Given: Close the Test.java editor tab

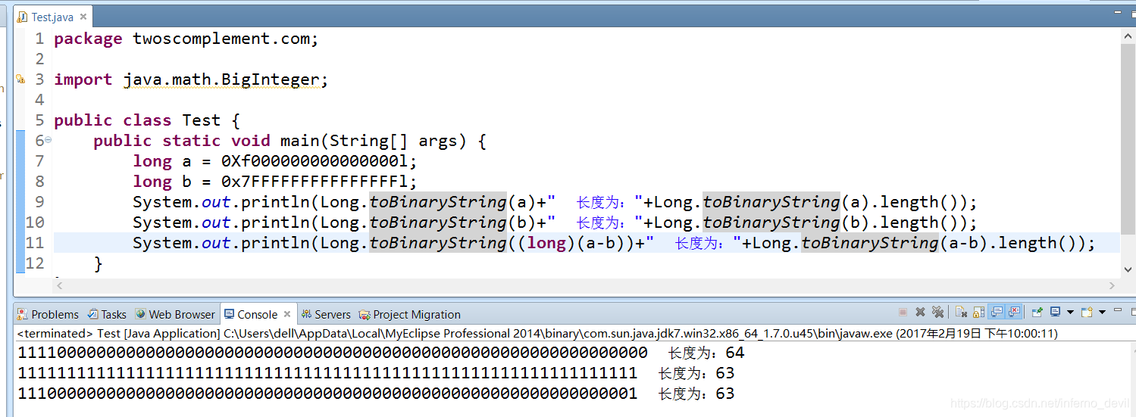Looking at the screenshot, I should tap(83, 17).
